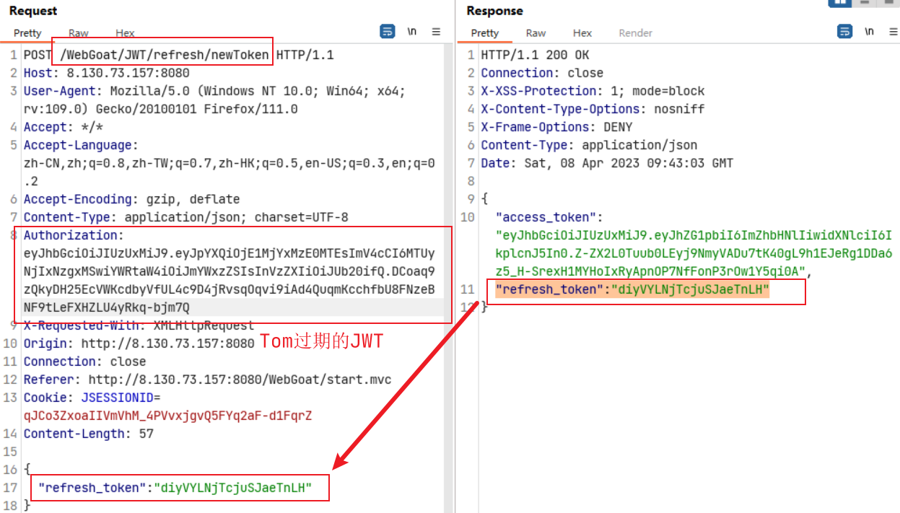
Task: Switch Request view to Hex tab
Action: [x=125, y=33]
